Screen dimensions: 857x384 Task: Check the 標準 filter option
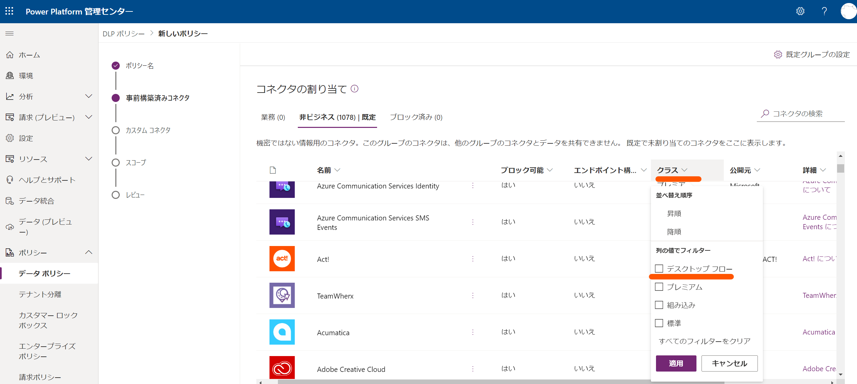pyautogui.click(x=659, y=323)
